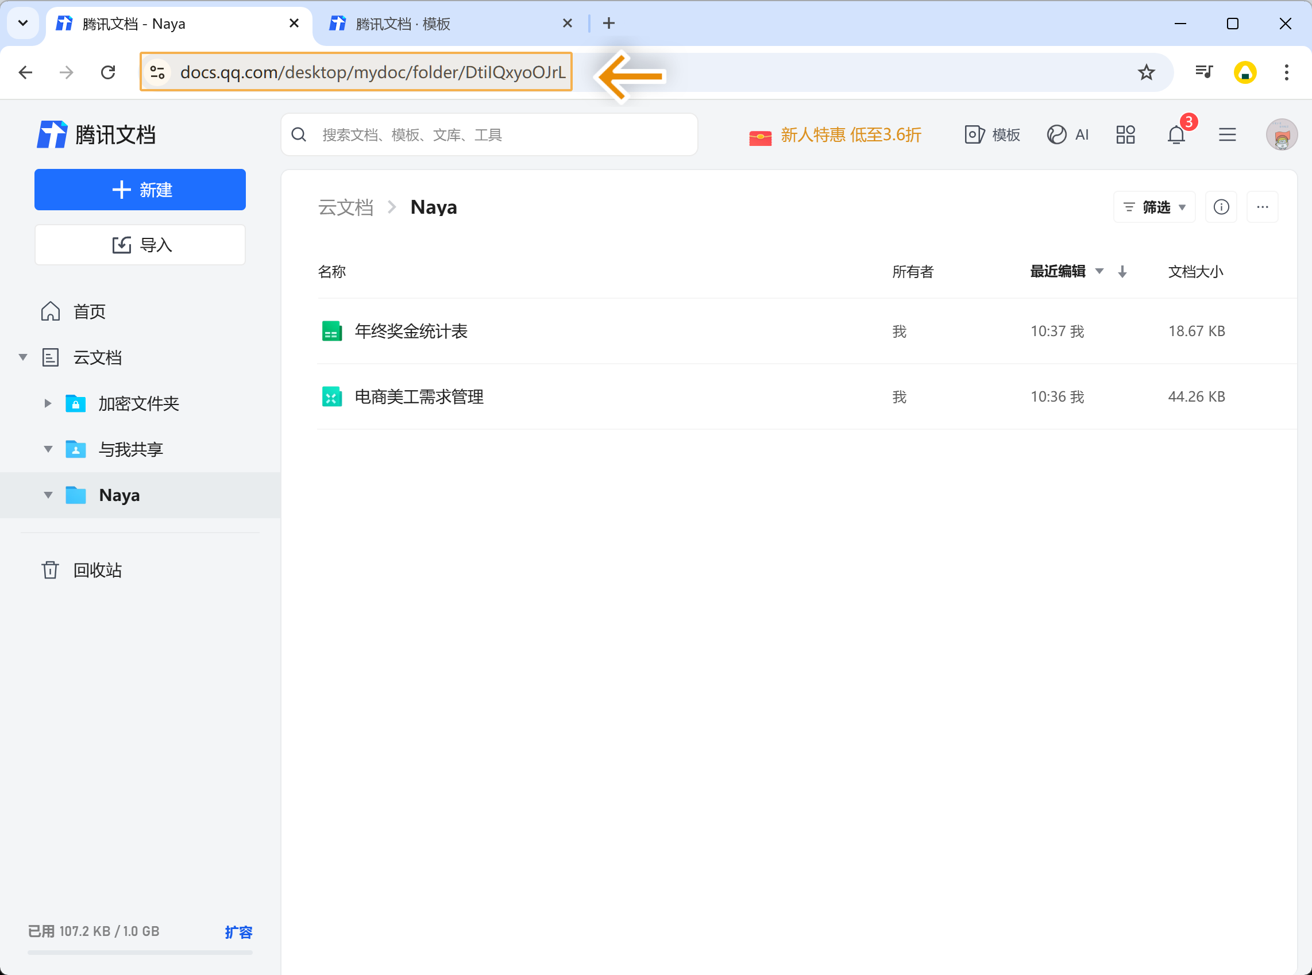Click the storage usage progress bar
The image size is (1312, 975).
pos(140,952)
